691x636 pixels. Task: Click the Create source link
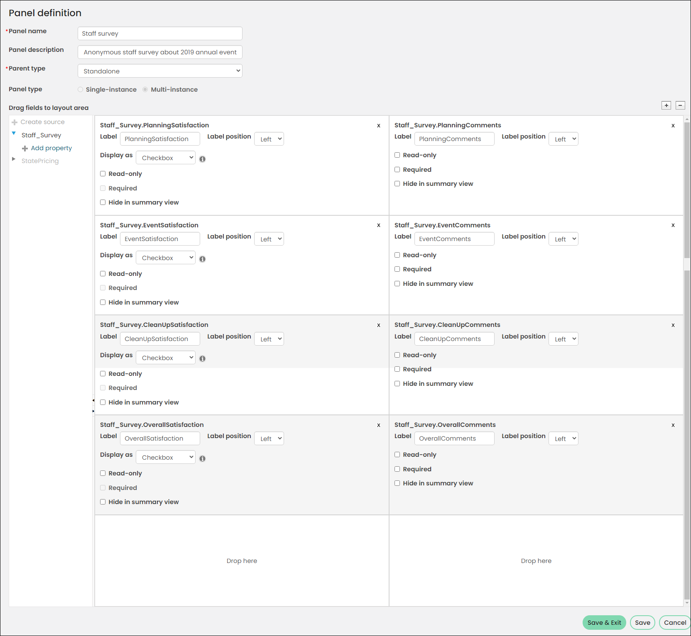pyautogui.click(x=43, y=122)
